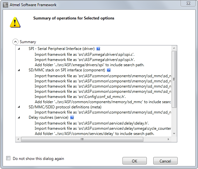Open help for SPI Serial Peripheral Interface driver
This screenshot has width=198, height=169.
click(98, 49)
